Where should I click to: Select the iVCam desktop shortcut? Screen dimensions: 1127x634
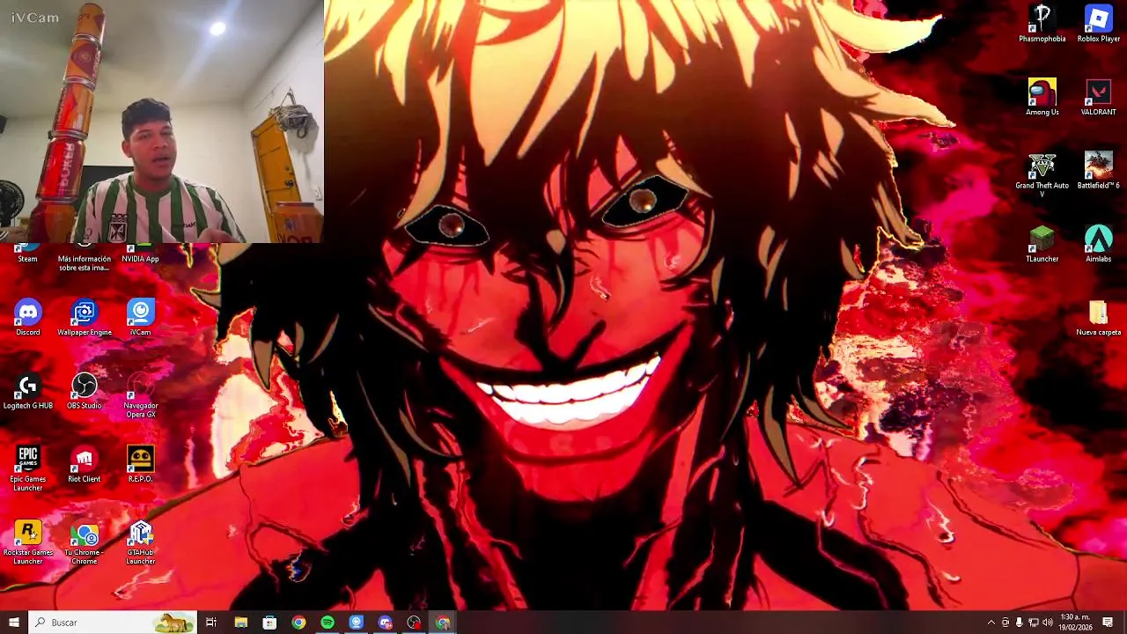click(x=140, y=317)
